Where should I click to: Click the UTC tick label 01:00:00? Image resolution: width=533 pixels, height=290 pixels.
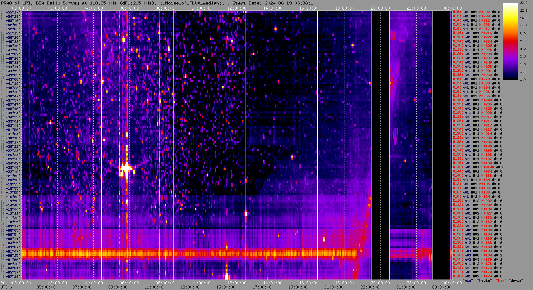[x=406, y=287]
